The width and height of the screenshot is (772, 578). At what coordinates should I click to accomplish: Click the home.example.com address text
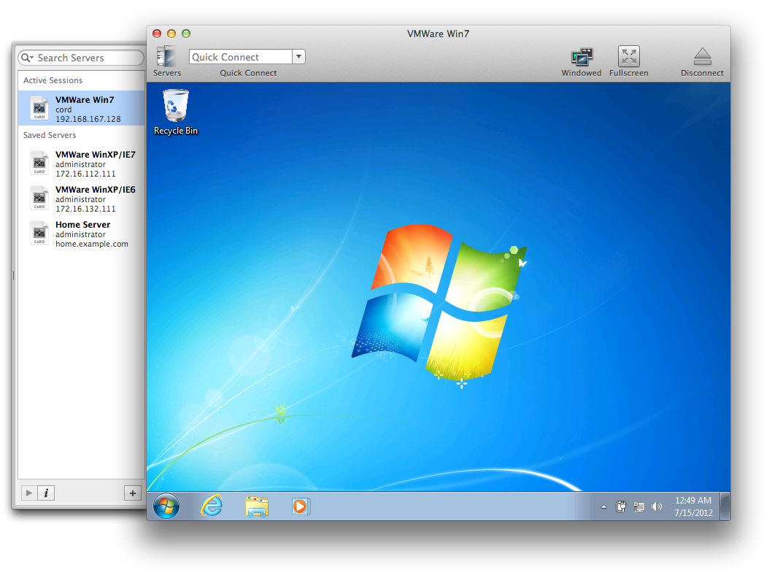point(92,244)
